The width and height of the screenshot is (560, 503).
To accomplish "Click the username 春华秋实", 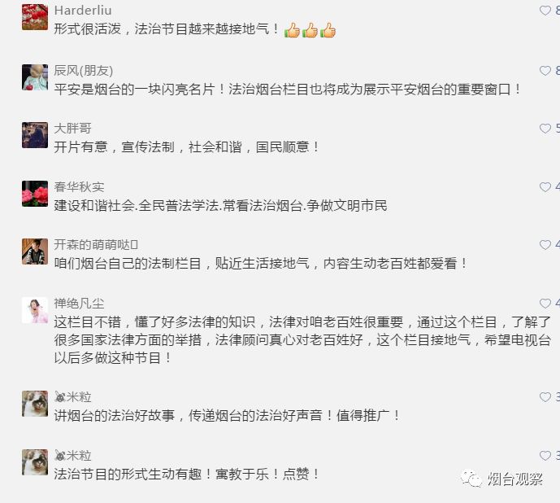I will 79,186.
